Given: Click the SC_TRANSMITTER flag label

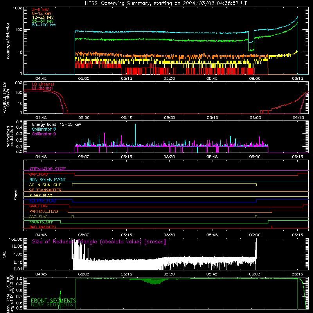Looking at the screenshot, I should pyautogui.click(x=45, y=190).
